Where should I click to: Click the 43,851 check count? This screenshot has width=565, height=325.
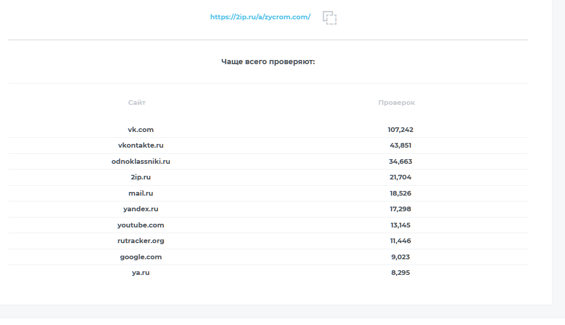(400, 146)
